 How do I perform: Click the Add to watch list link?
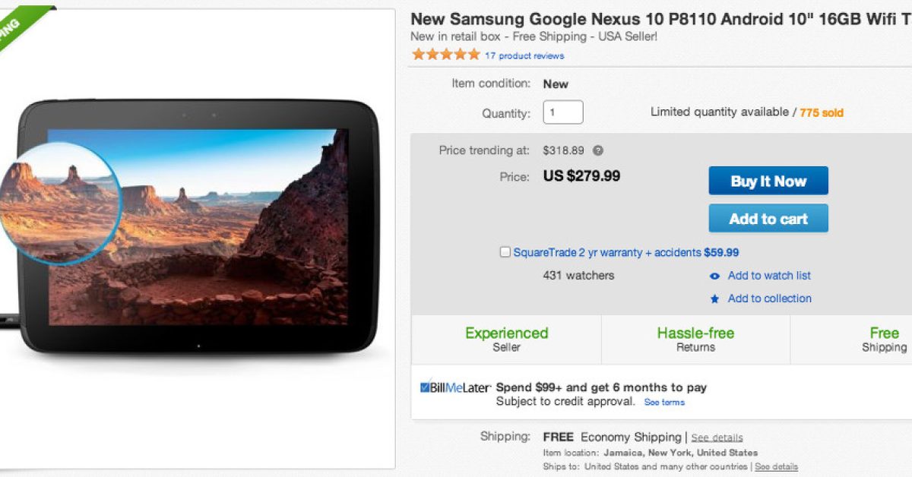coord(769,276)
